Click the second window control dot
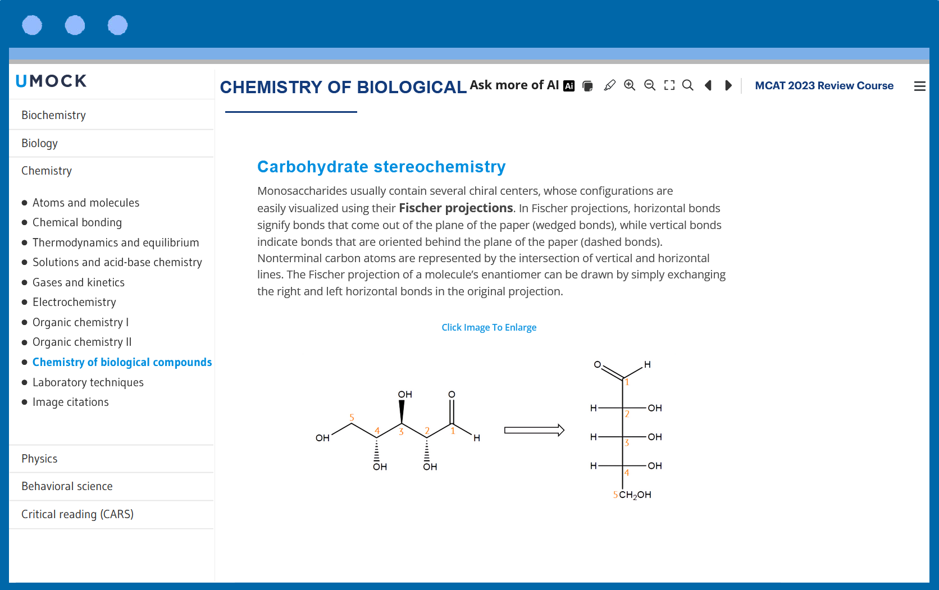Image resolution: width=939 pixels, height=590 pixels. (75, 25)
